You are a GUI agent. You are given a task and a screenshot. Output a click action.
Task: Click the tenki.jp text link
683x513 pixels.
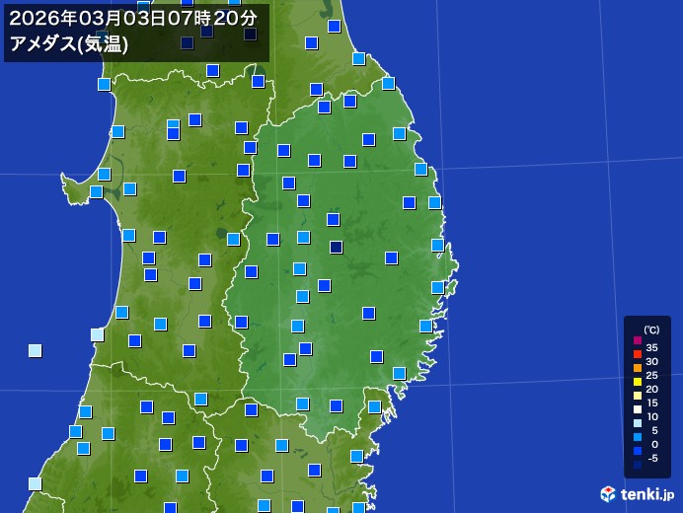click(647, 494)
